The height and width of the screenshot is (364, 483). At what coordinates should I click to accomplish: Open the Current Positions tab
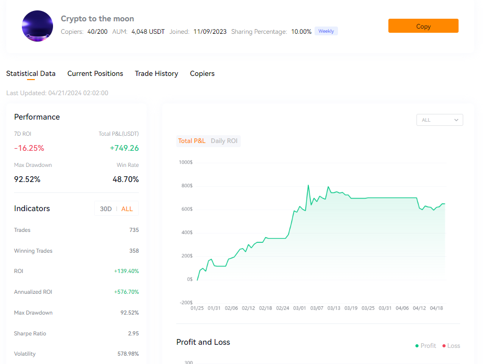[x=95, y=73]
